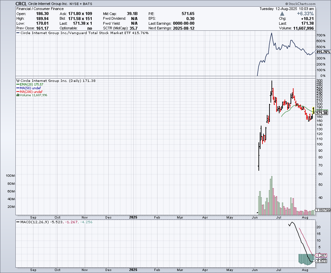
Task: Click the Next Earnings date 2025-08-12
Action: point(184,28)
